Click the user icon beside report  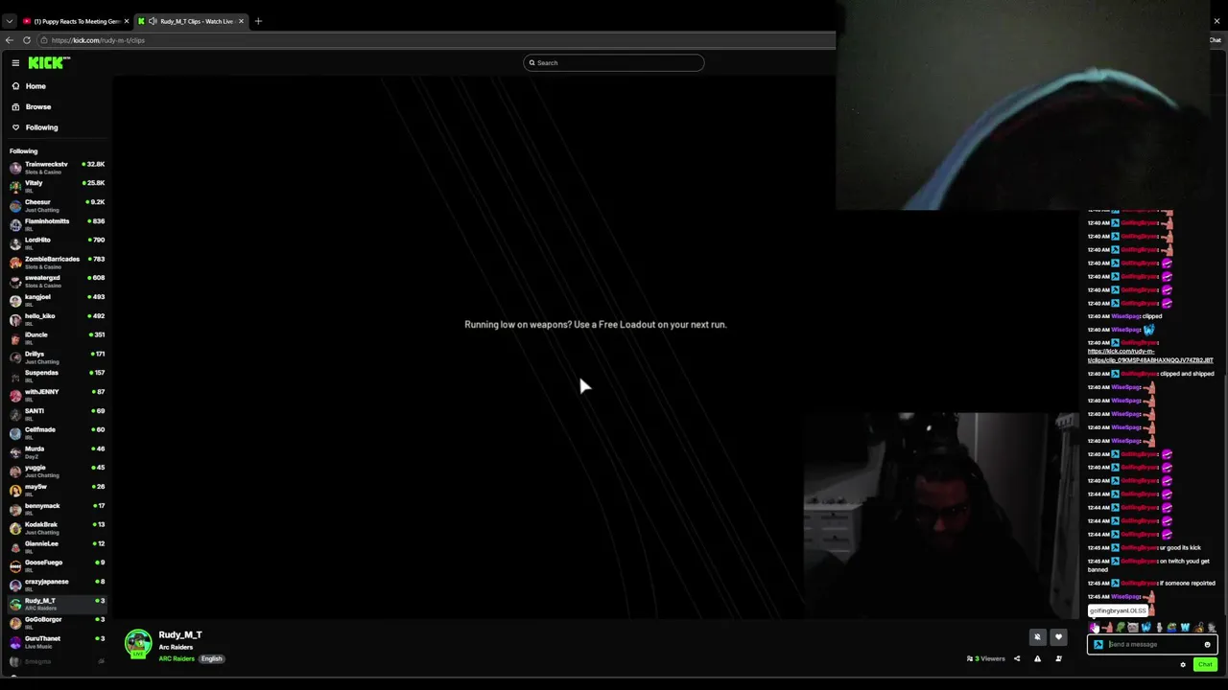1058,658
